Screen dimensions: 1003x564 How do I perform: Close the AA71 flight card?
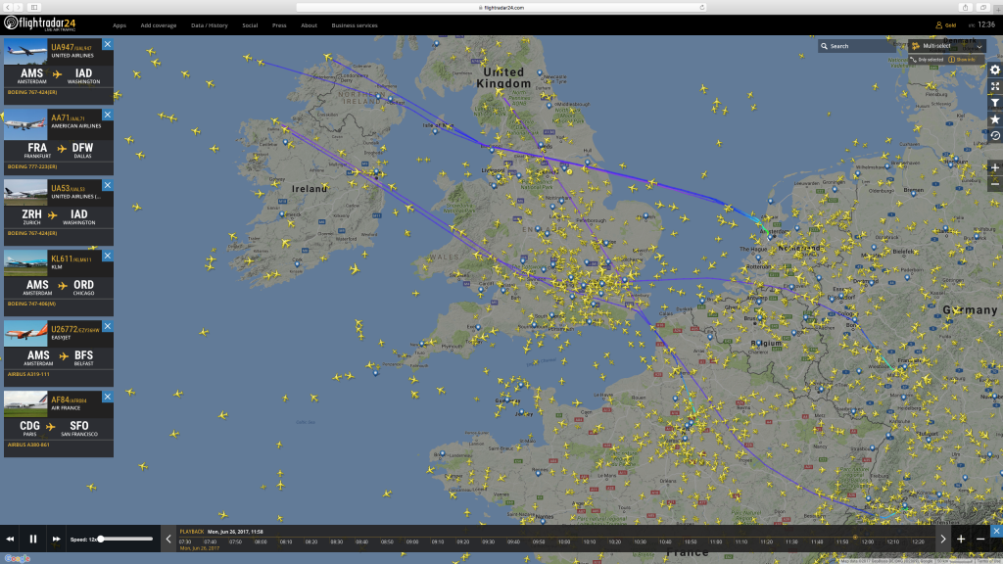tap(108, 115)
